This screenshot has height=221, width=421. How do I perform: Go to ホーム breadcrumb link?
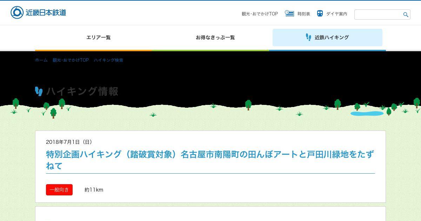pos(41,60)
